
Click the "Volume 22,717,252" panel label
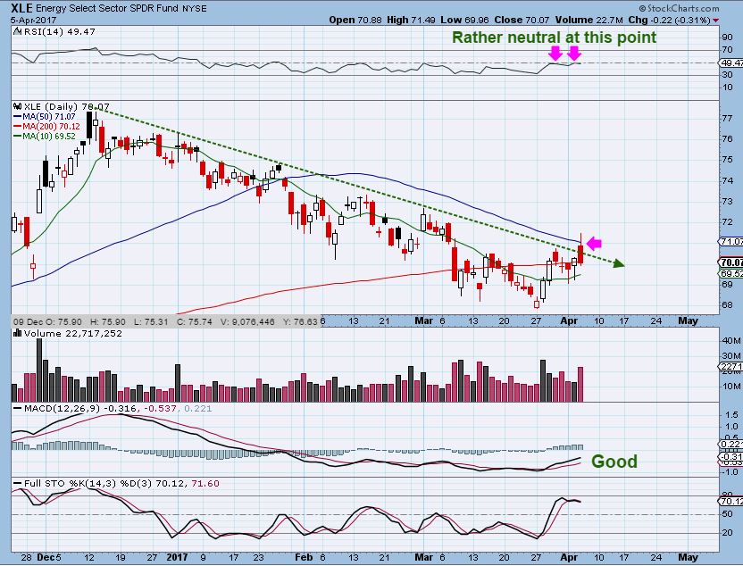coord(73,334)
